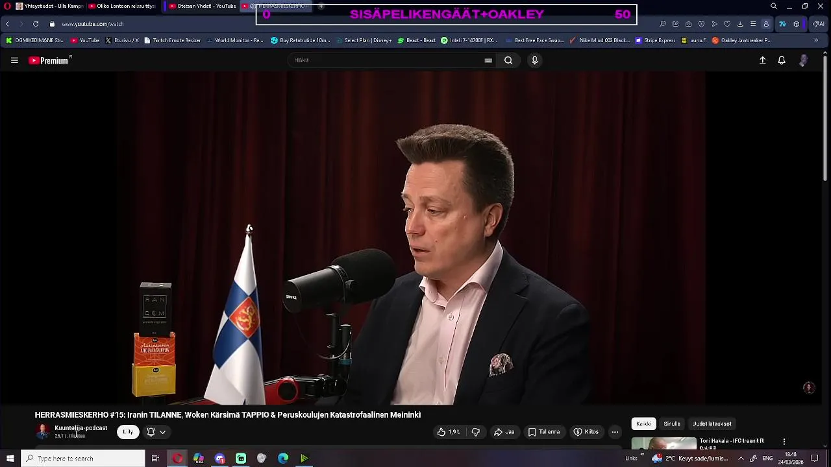831x467 pixels.
Task: Open the Stripe Express bookmark
Action: (656, 40)
